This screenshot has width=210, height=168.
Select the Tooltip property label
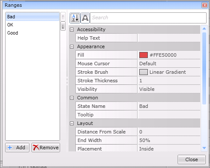point(106,115)
